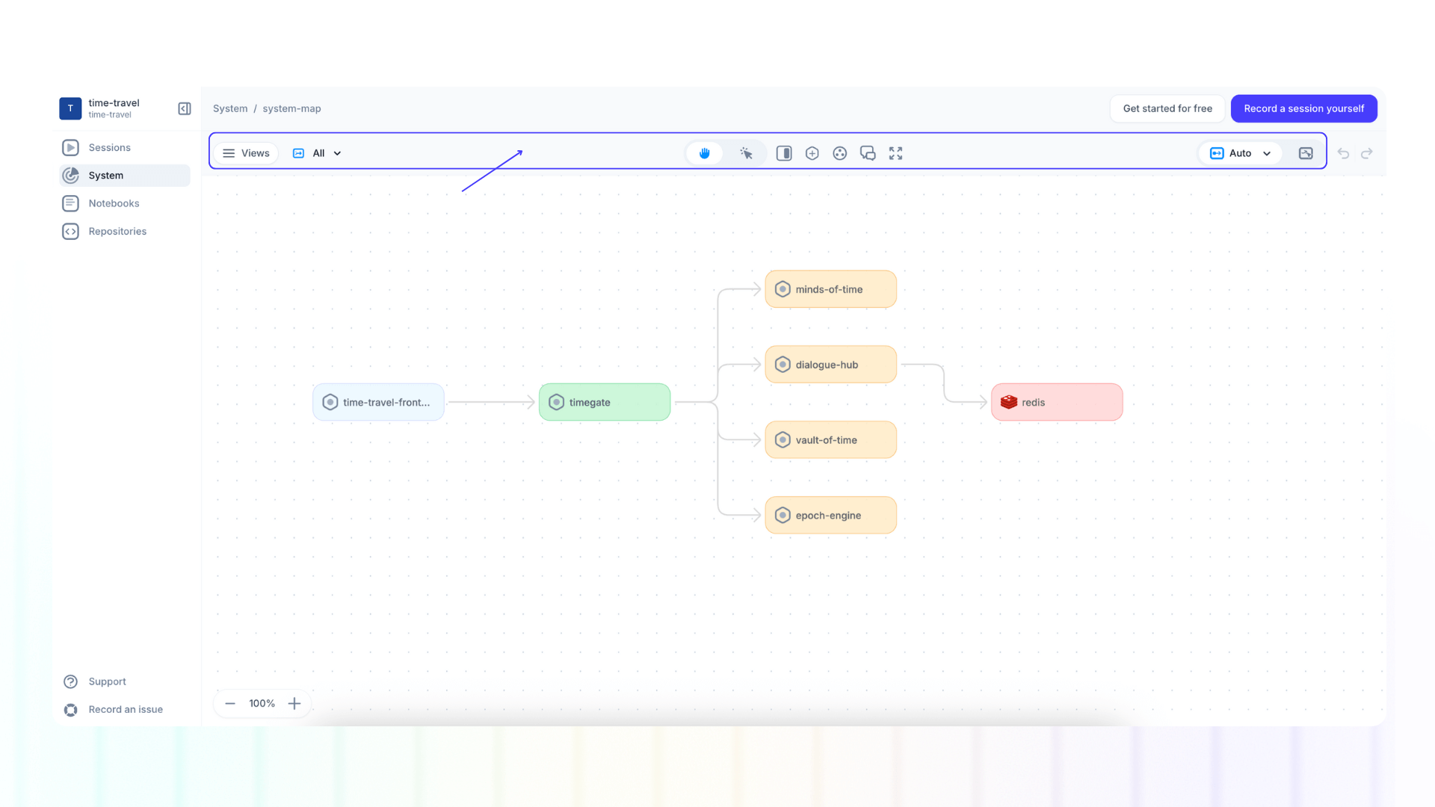This screenshot has width=1435, height=807.
Task: Click the zoom in plus control
Action: pyautogui.click(x=294, y=703)
